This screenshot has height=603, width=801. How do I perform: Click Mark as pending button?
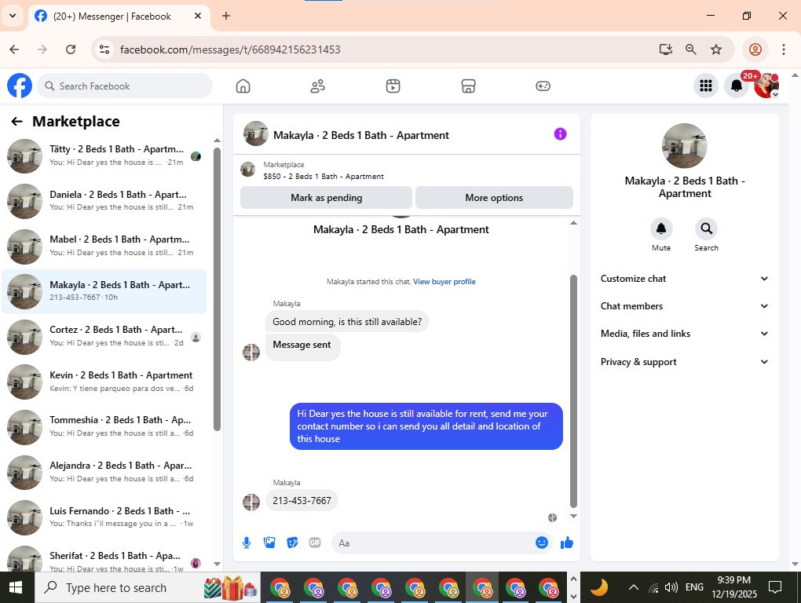pyautogui.click(x=326, y=198)
